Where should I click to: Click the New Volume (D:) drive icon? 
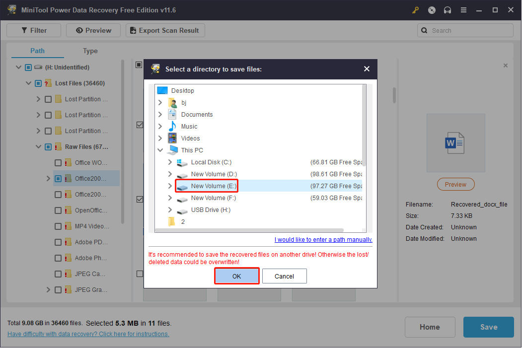coord(182,175)
